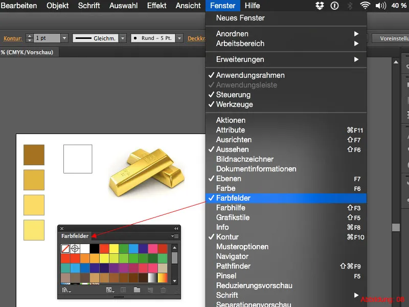
Task: Expand the Anordnen submenu
Action: 286,34
